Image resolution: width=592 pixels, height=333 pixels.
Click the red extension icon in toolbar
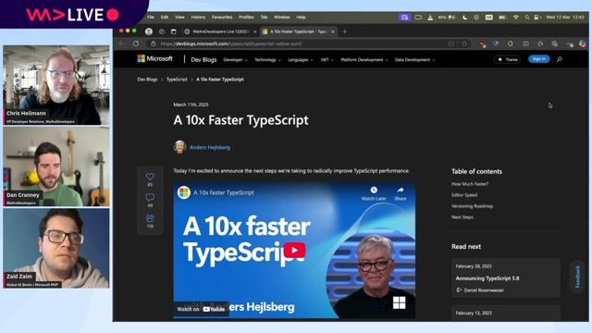[x=482, y=44]
